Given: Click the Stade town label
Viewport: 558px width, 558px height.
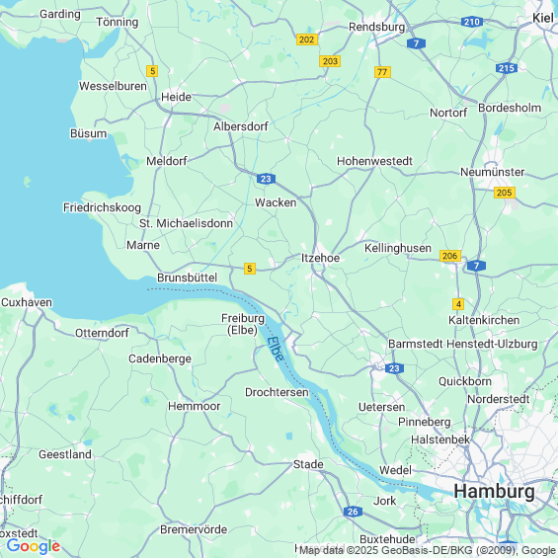Looking at the screenshot, I should (x=308, y=464).
